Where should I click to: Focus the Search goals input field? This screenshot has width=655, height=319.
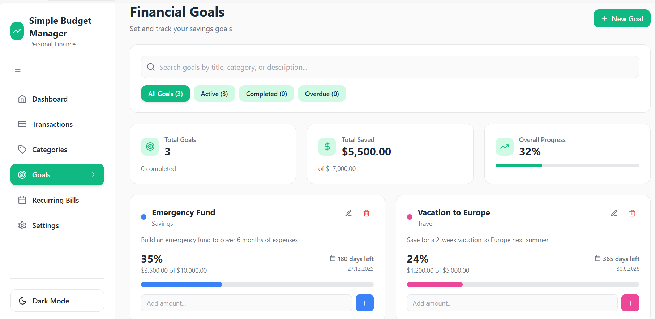pos(390,67)
